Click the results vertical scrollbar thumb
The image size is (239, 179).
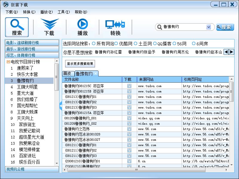231,92
